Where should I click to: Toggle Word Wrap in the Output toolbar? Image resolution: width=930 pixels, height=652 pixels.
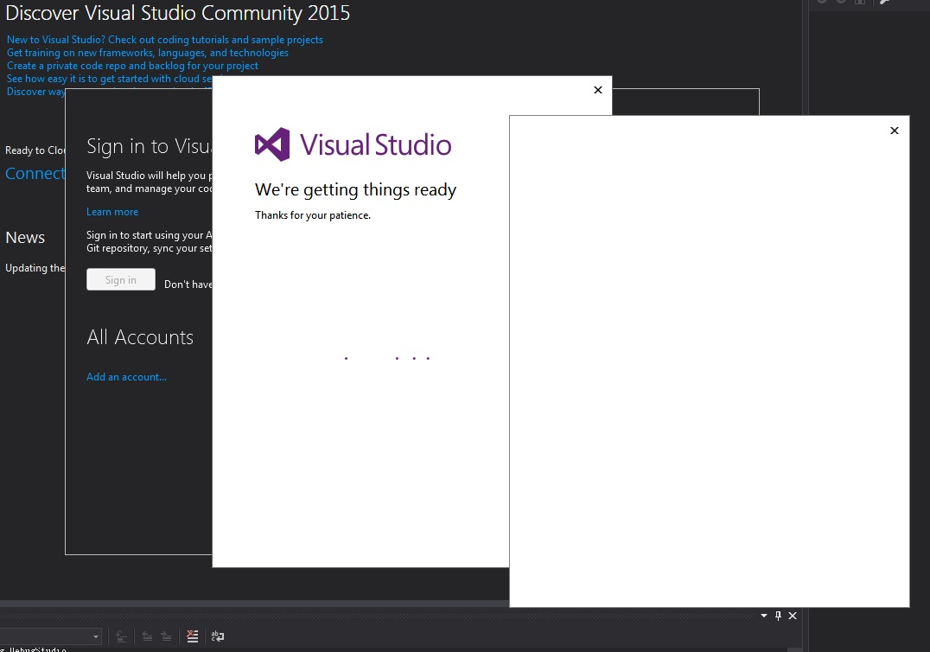pyautogui.click(x=217, y=636)
